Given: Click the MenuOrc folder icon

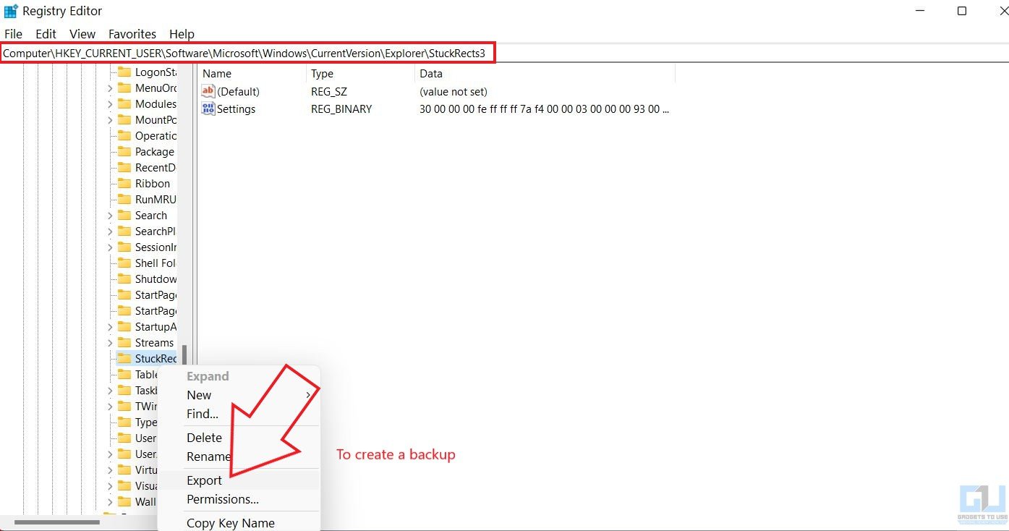Looking at the screenshot, I should click(124, 88).
